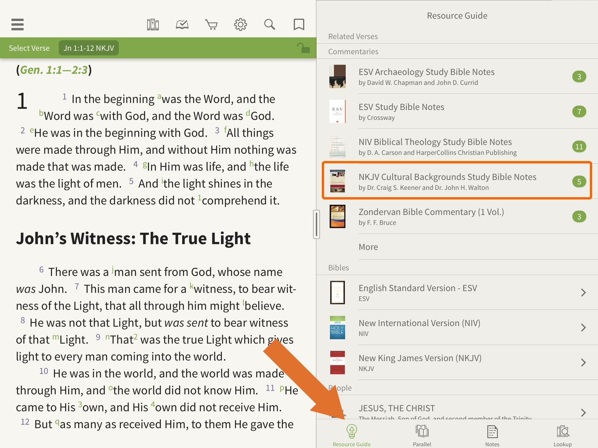Open ESV Archaeology Study Bible Notes
The width and height of the screenshot is (598, 448).
point(457,76)
